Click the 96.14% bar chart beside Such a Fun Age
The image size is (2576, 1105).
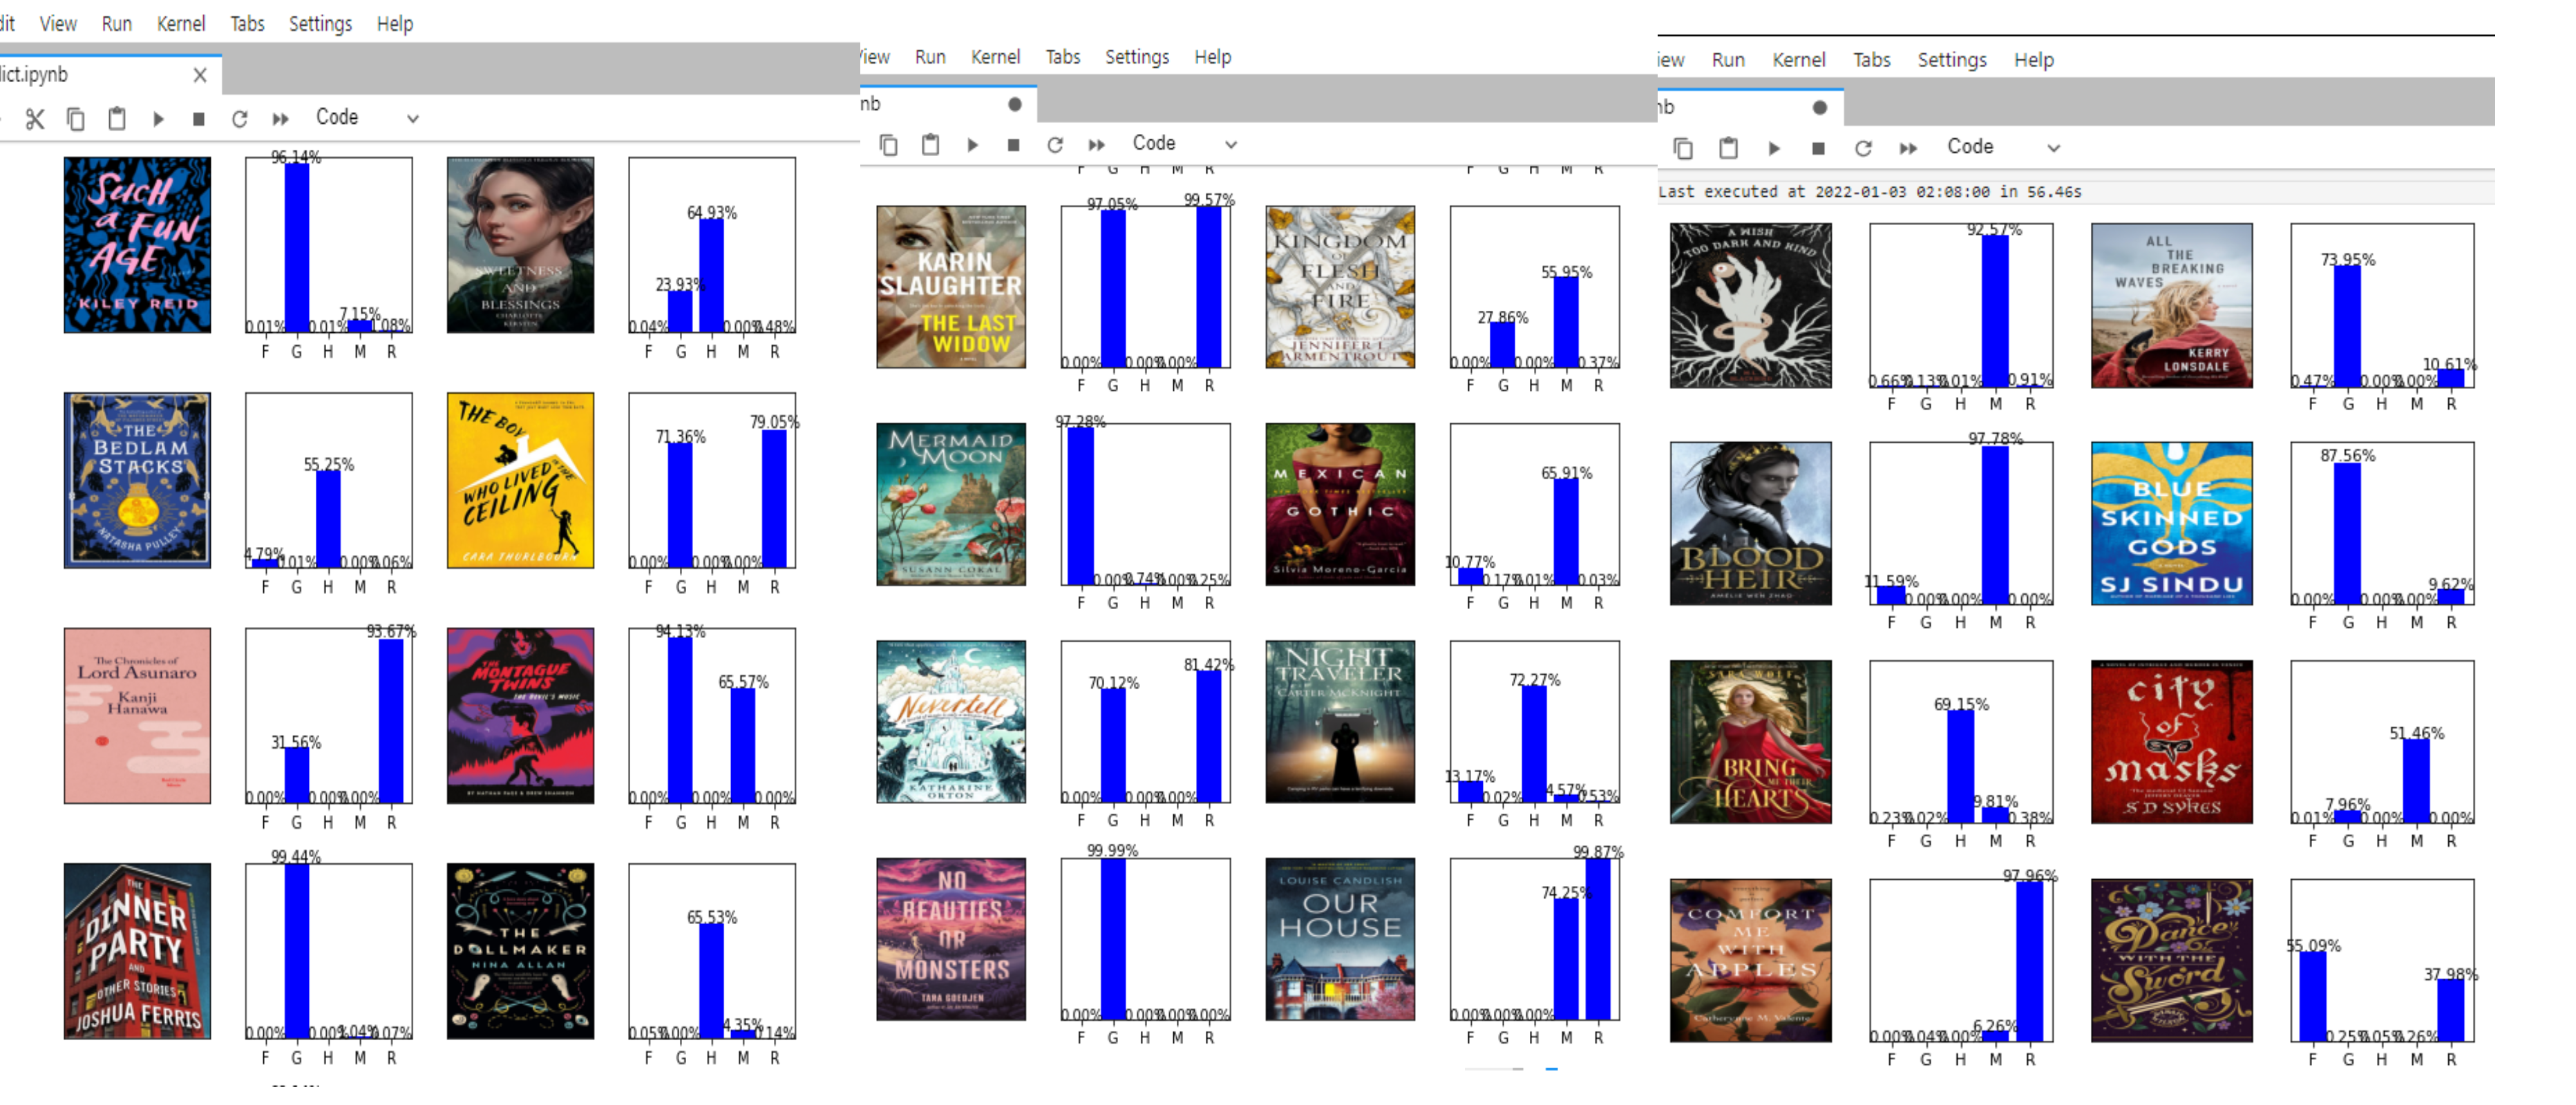click(x=329, y=246)
